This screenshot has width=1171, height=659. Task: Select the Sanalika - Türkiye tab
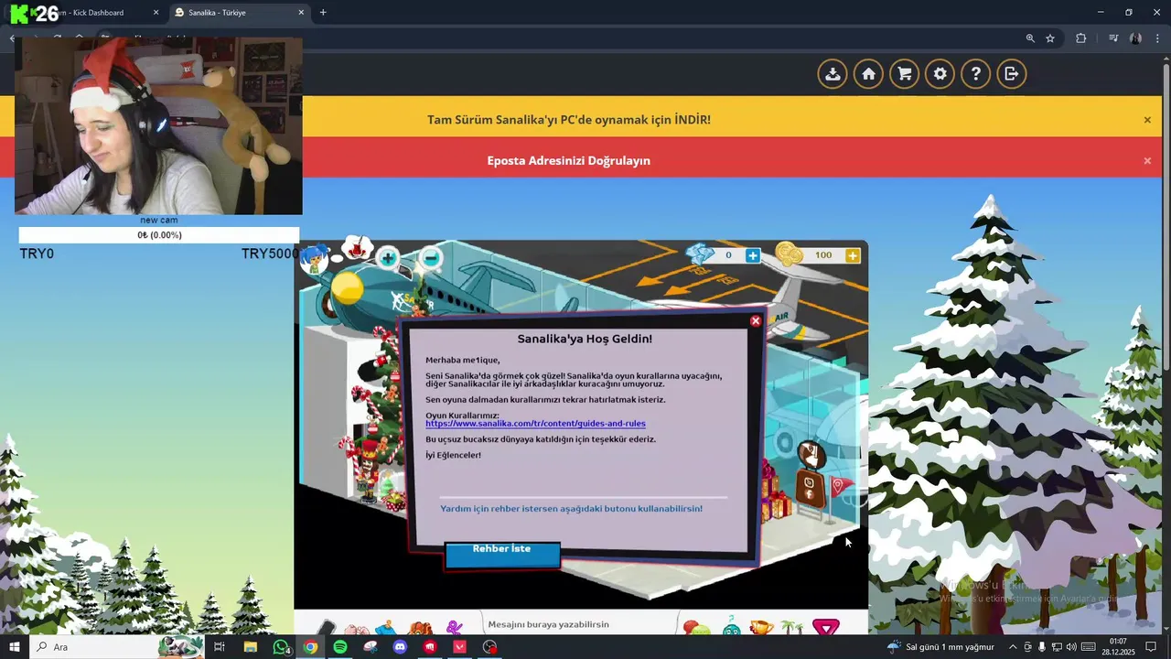click(x=240, y=13)
